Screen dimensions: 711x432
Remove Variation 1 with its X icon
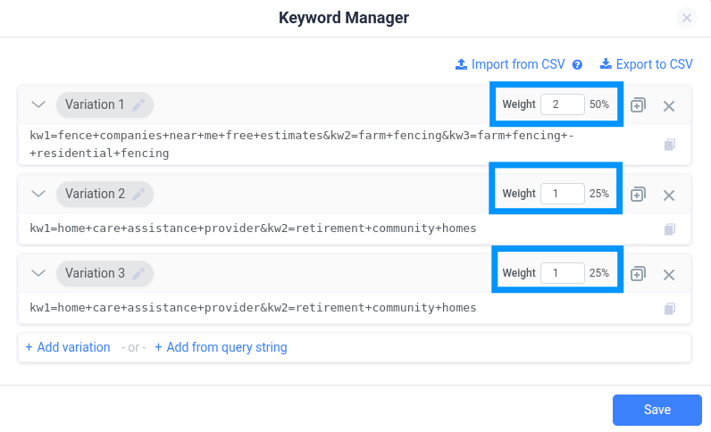(x=669, y=106)
